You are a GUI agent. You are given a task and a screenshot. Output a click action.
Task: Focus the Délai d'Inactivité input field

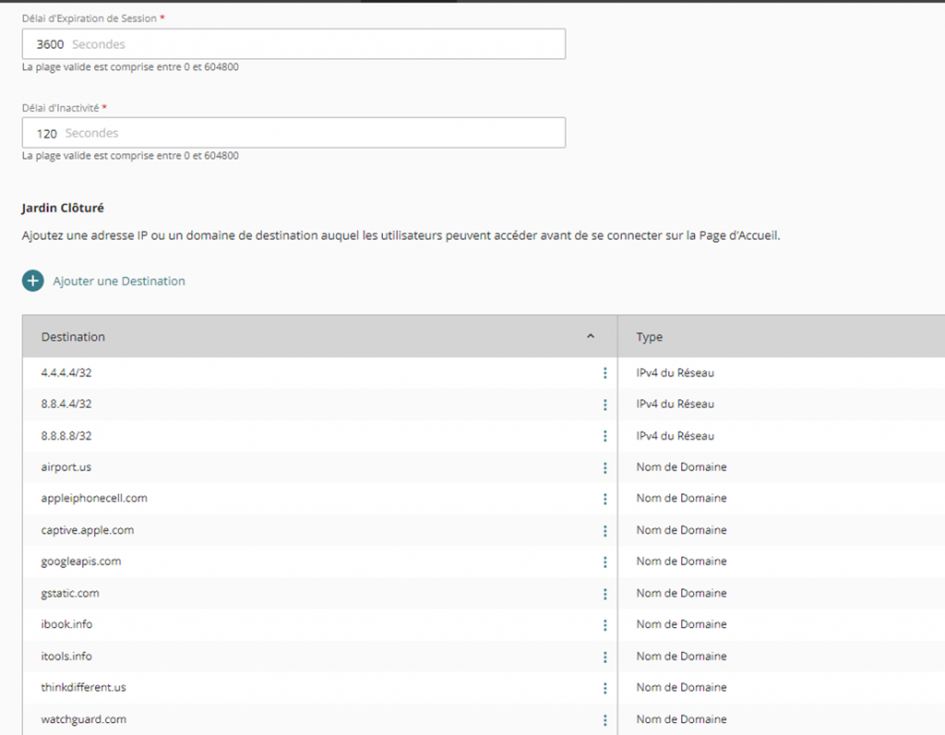click(x=293, y=133)
